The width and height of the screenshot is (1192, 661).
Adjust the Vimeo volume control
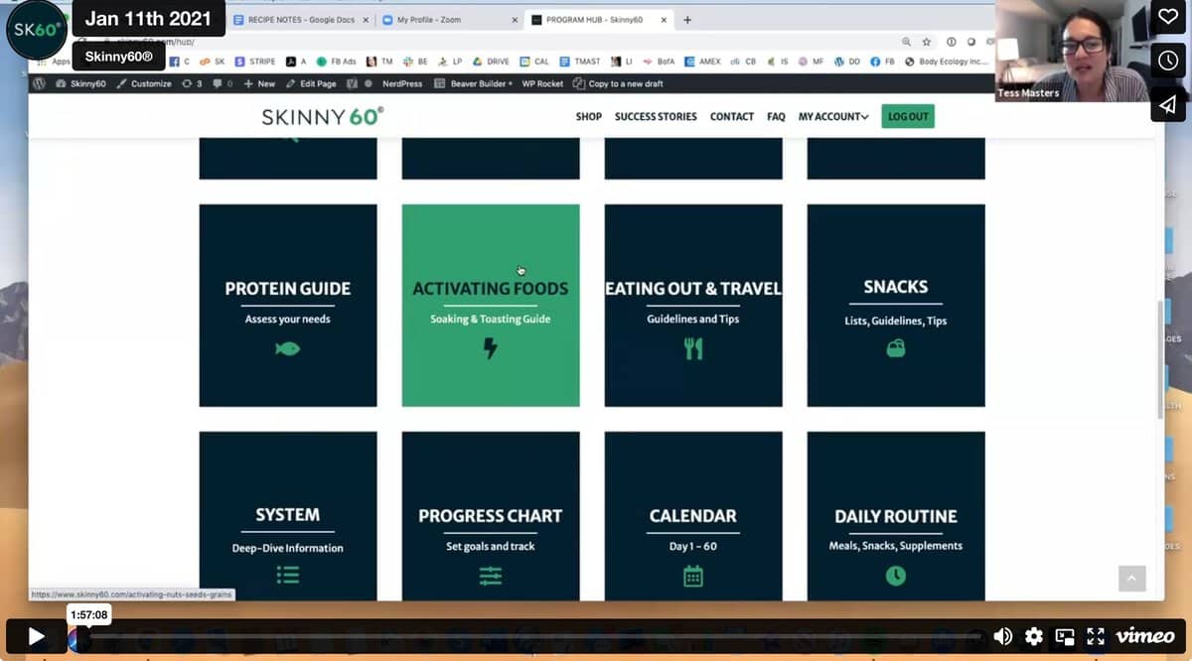[1003, 637]
